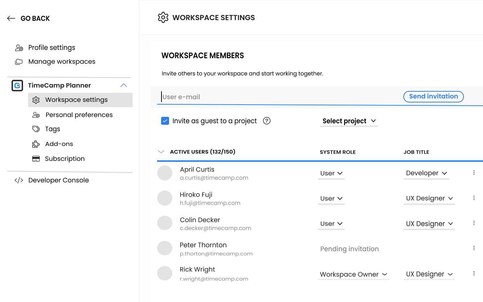
Task: Click Colin Decker's name
Action: [200, 220]
